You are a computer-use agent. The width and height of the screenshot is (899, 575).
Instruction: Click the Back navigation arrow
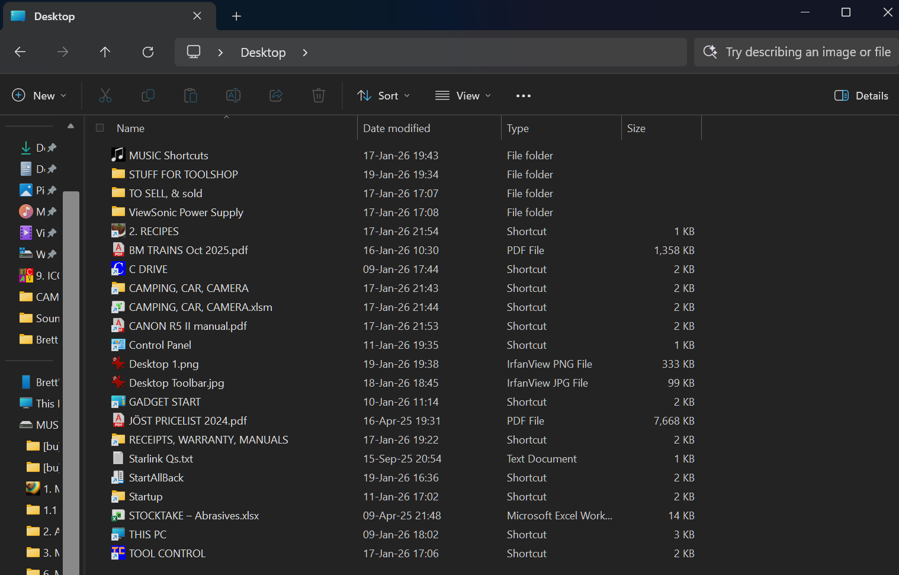(20, 52)
